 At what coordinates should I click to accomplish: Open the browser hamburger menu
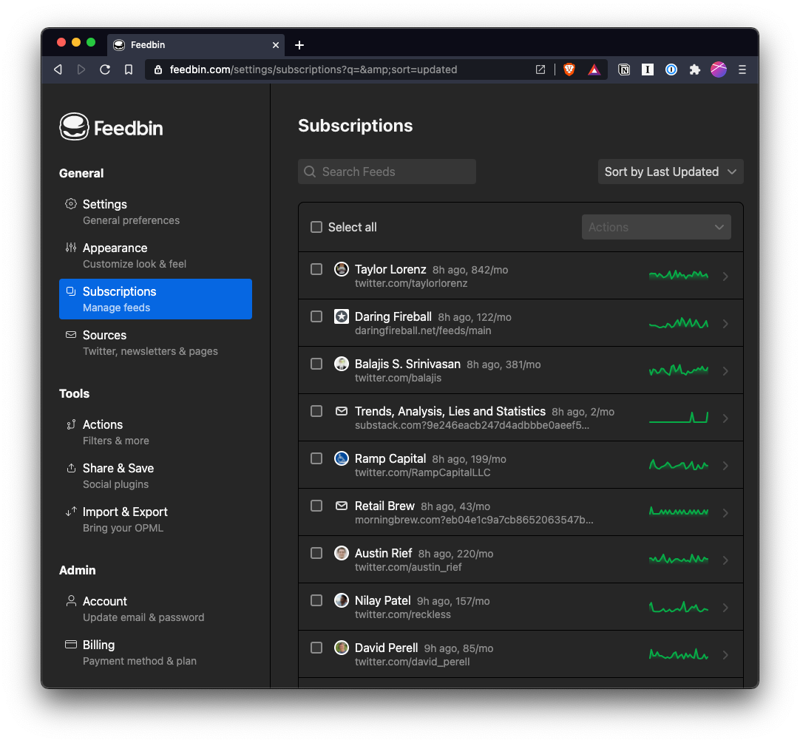point(742,69)
